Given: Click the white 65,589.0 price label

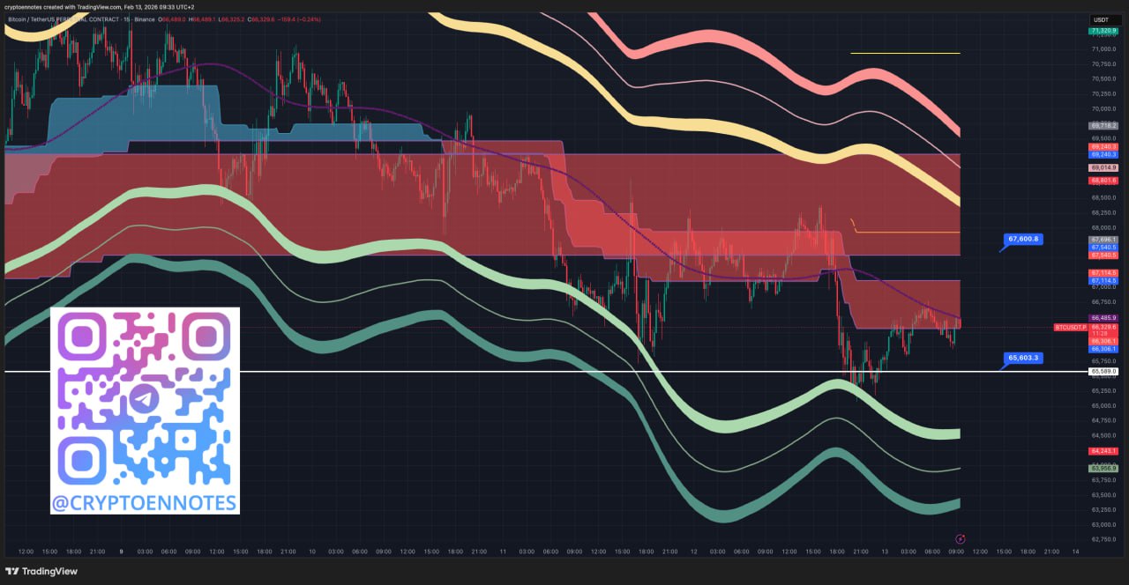Looking at the screenshot, I should 1104,372.
